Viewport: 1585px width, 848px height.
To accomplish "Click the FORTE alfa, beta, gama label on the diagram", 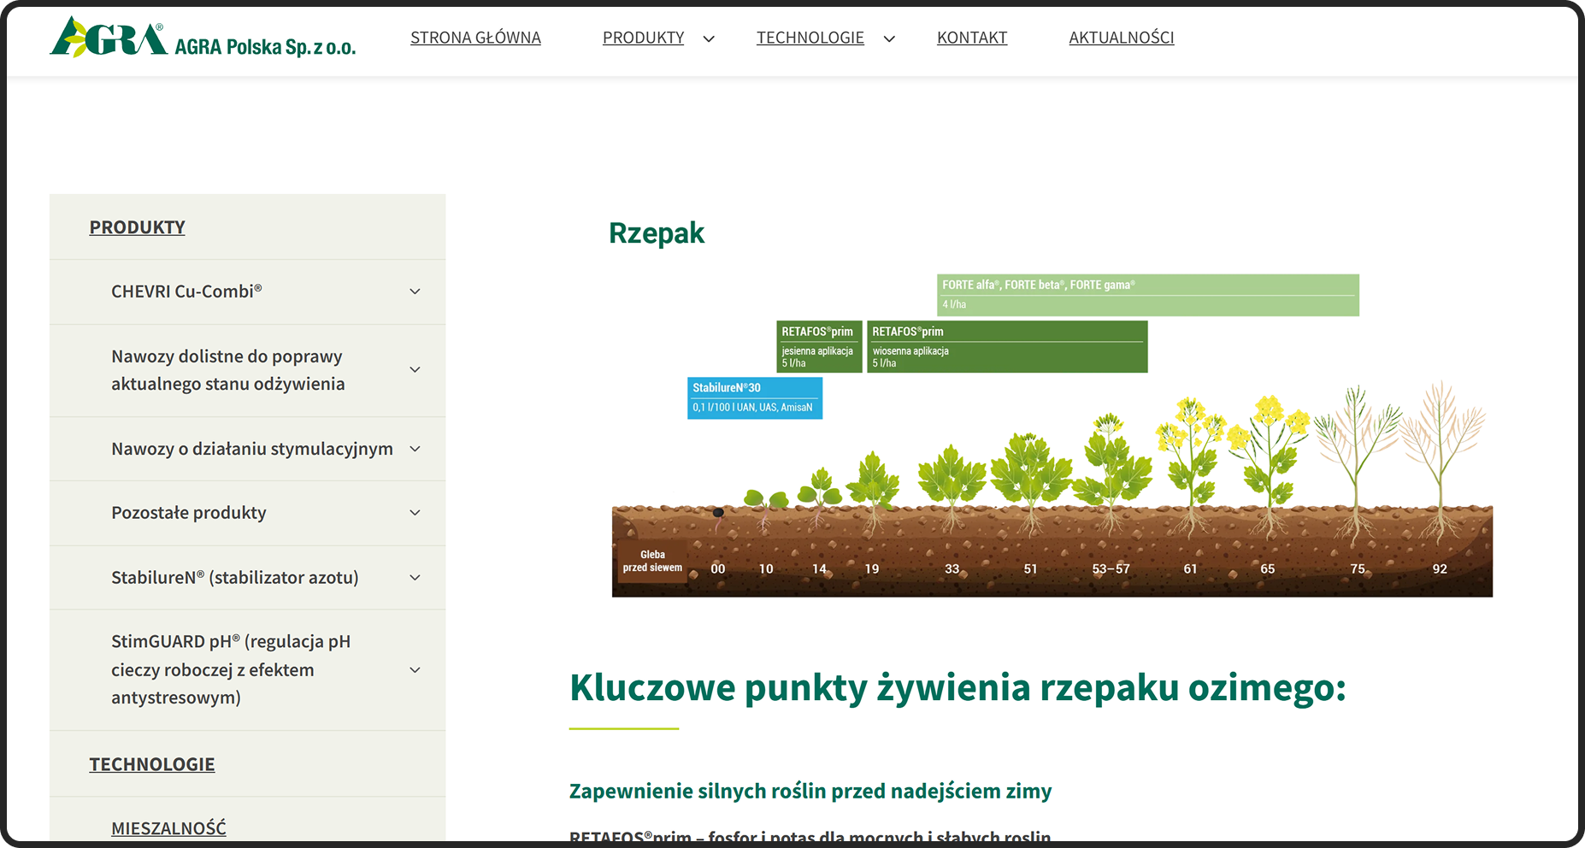I will (1148, 295).
